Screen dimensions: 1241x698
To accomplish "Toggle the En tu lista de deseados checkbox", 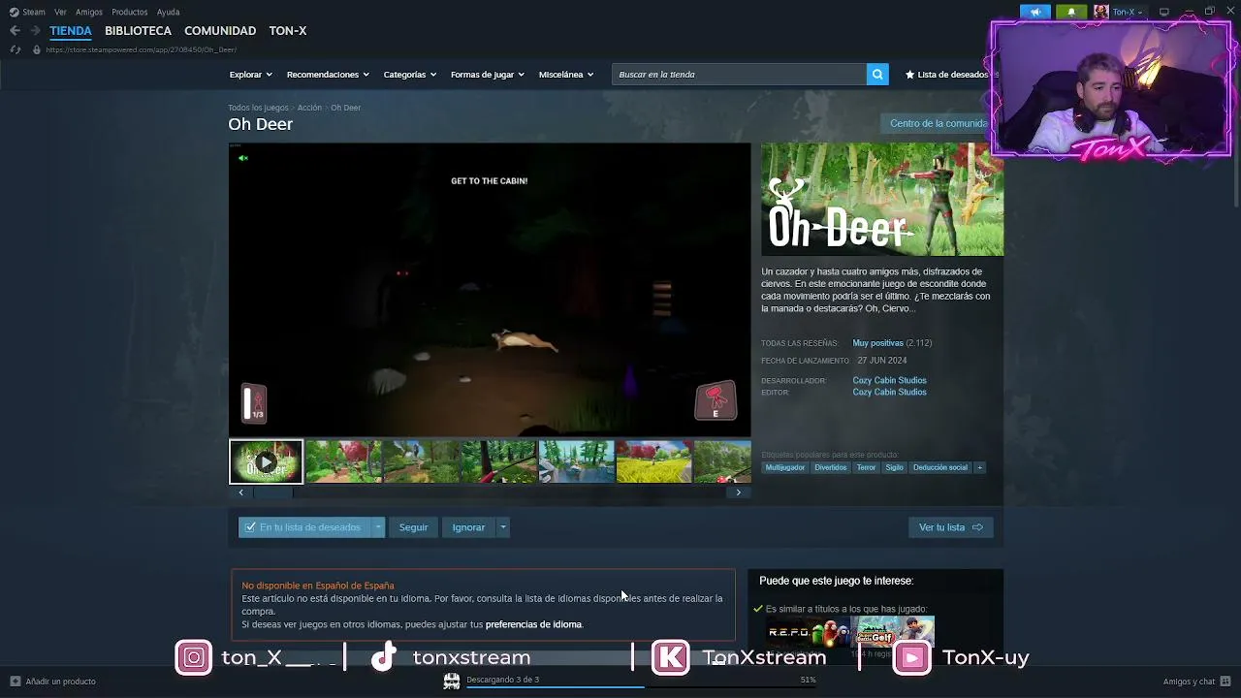I will [250, 527].
